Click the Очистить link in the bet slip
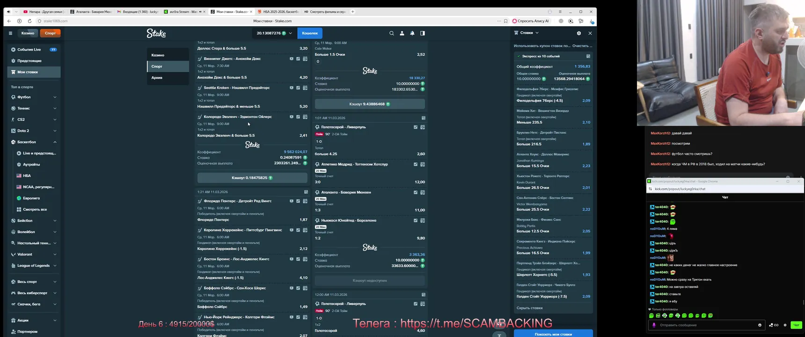 [x=582, y=46]
